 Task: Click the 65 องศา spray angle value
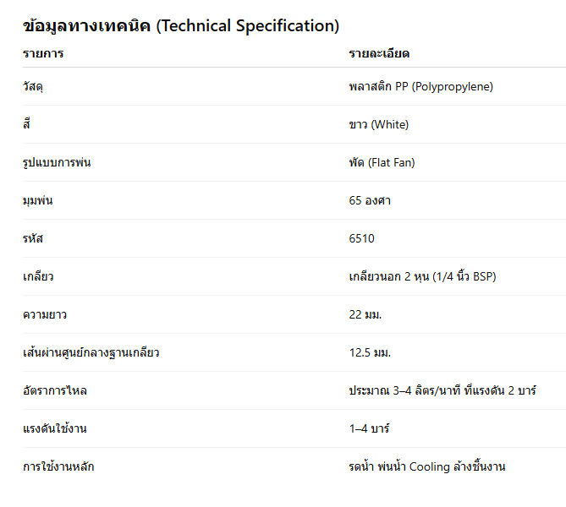tap(370, 200)
